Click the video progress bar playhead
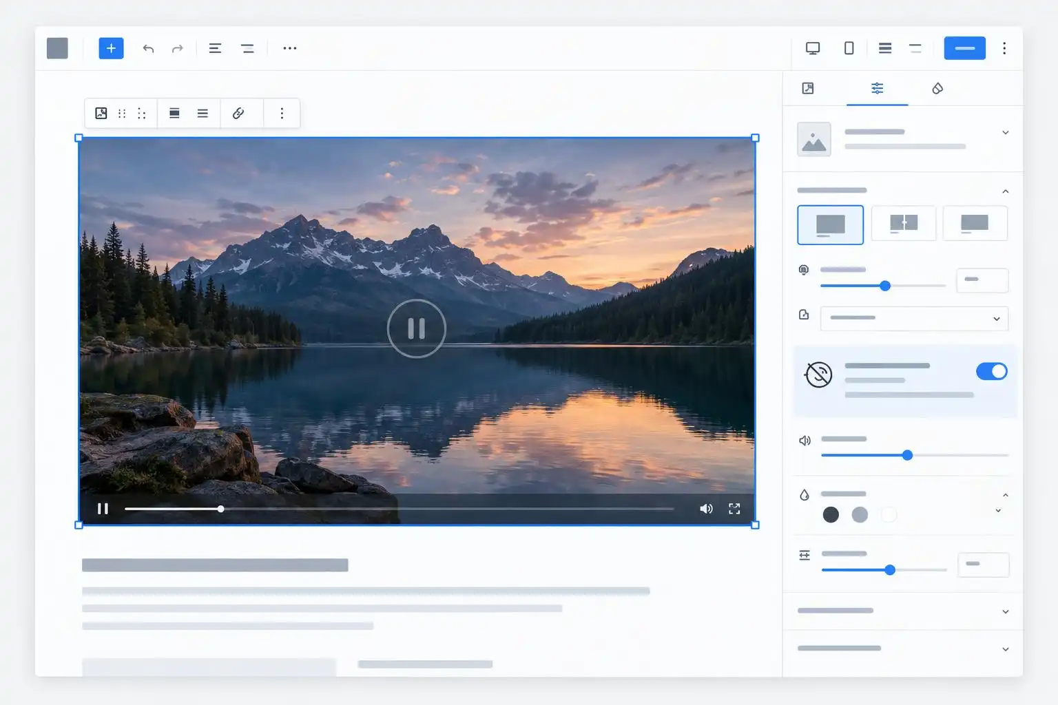 [x=220, y=509]
